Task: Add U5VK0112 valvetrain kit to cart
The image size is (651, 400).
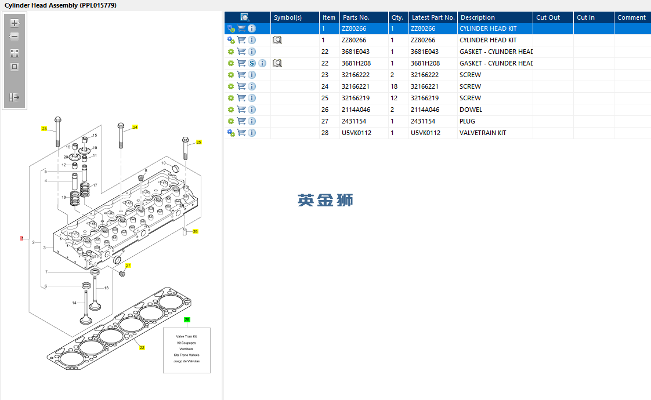Action: pyautogui.click(x=241, y=133)
